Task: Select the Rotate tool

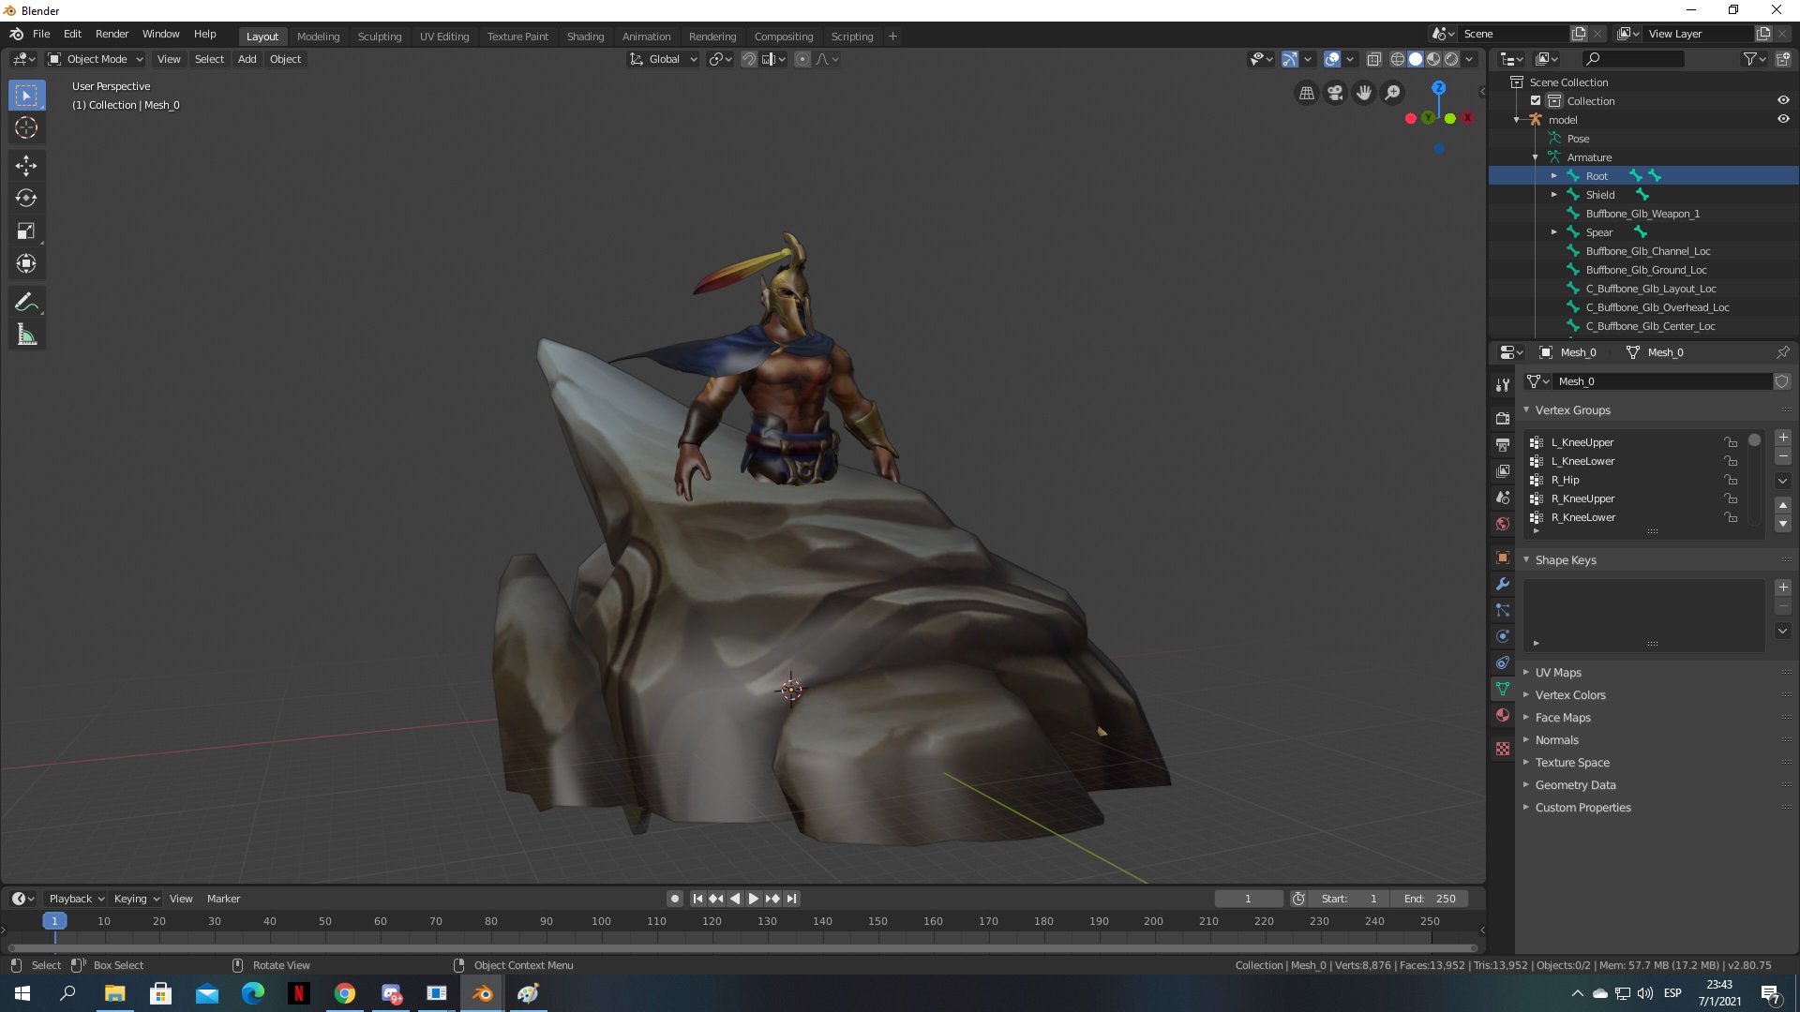Action: 26,198
